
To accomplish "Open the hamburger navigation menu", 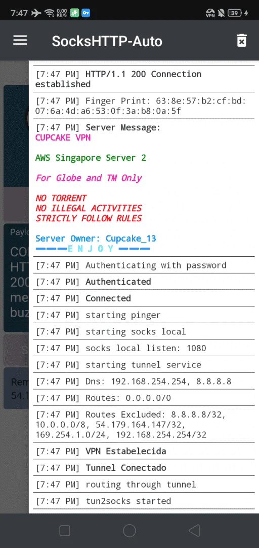I will click(20, 41).
